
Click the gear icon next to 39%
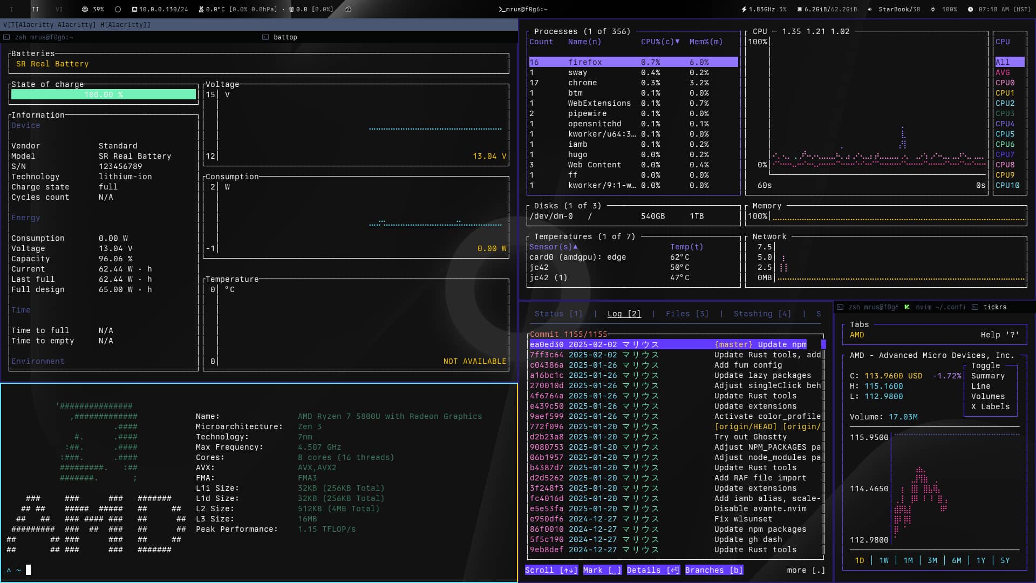85,9
